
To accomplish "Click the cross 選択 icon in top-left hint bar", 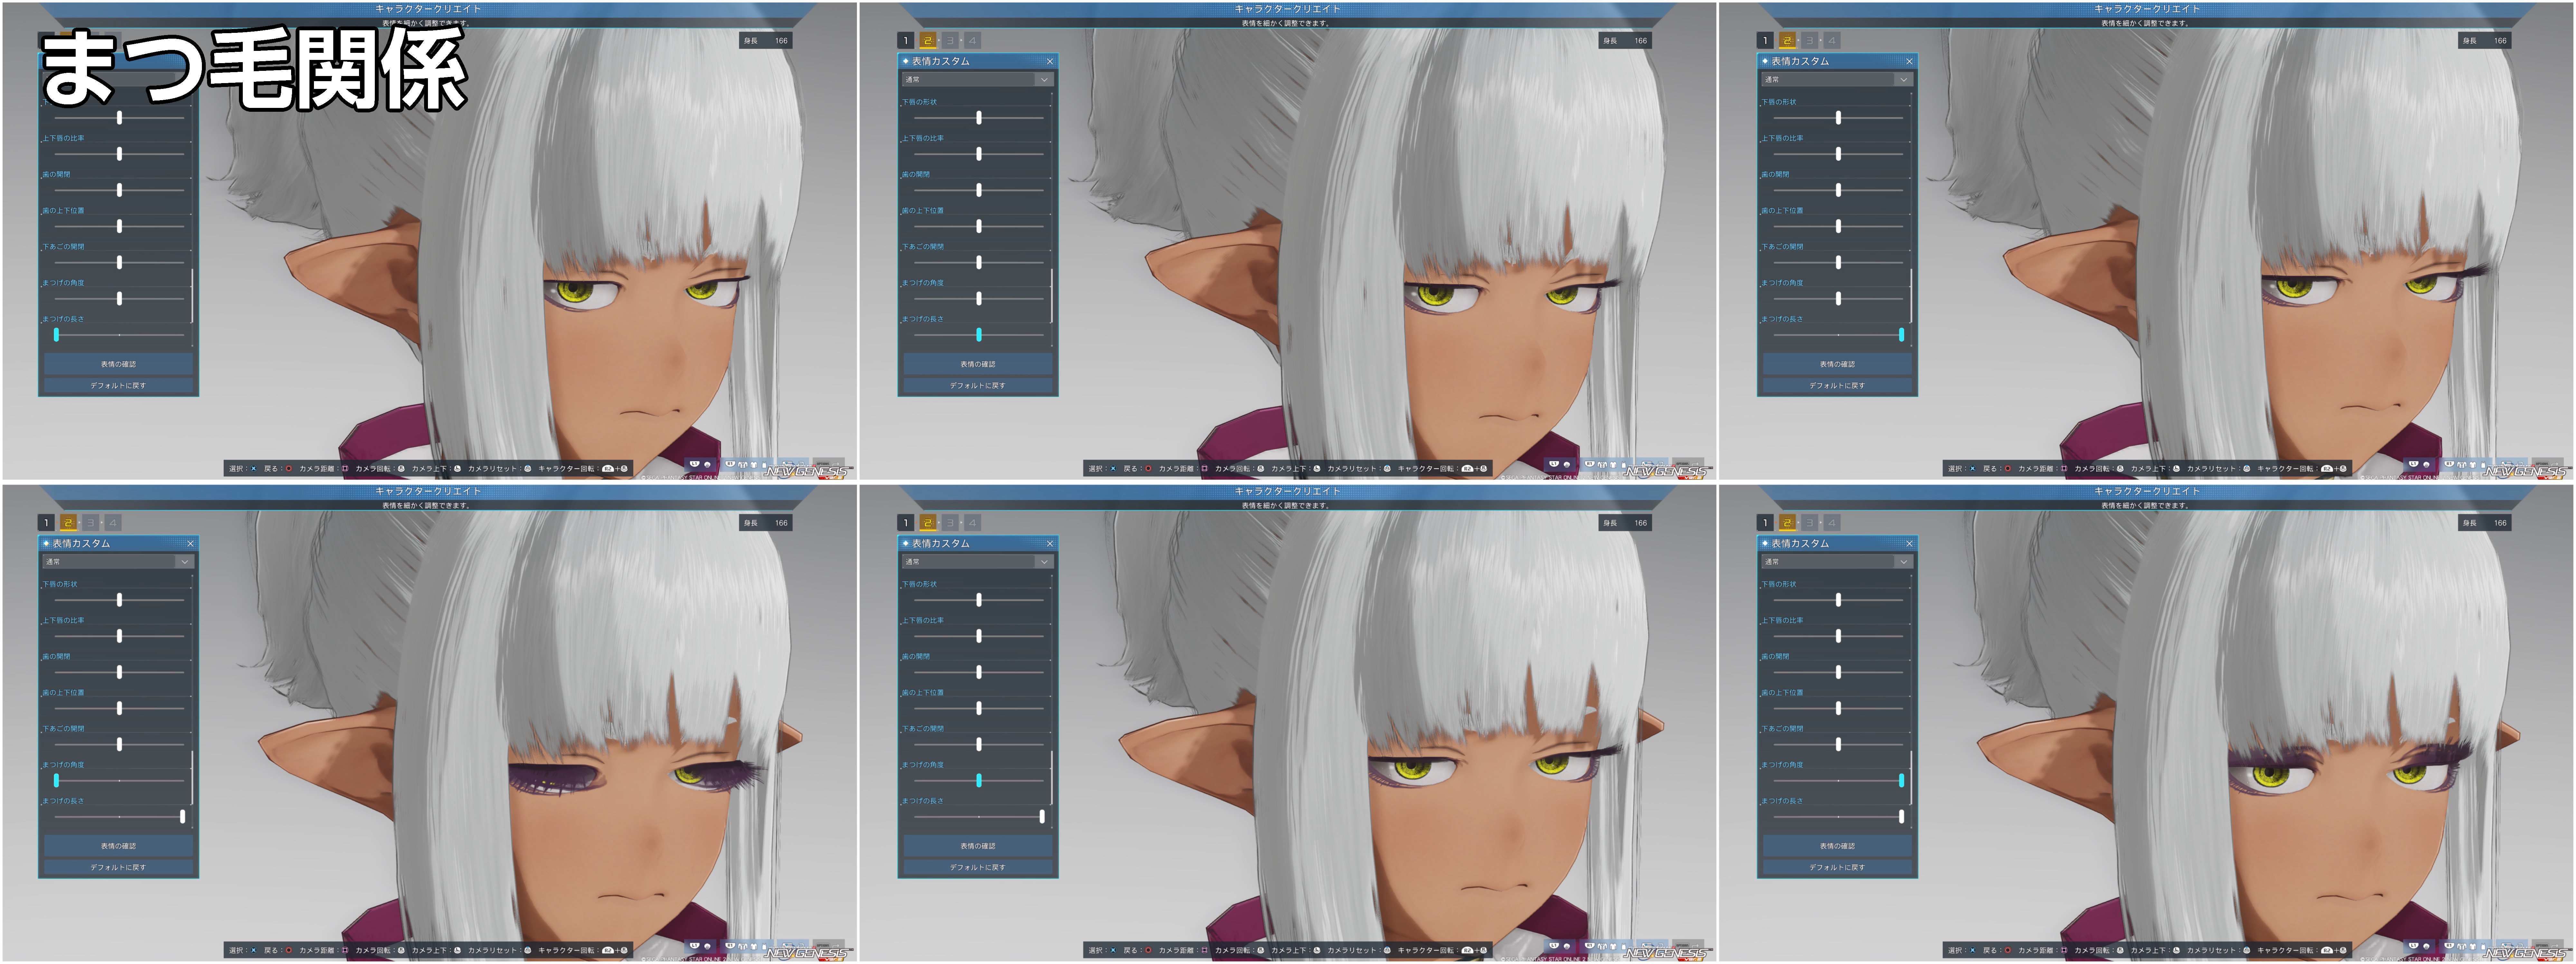I will coord(254,468).
